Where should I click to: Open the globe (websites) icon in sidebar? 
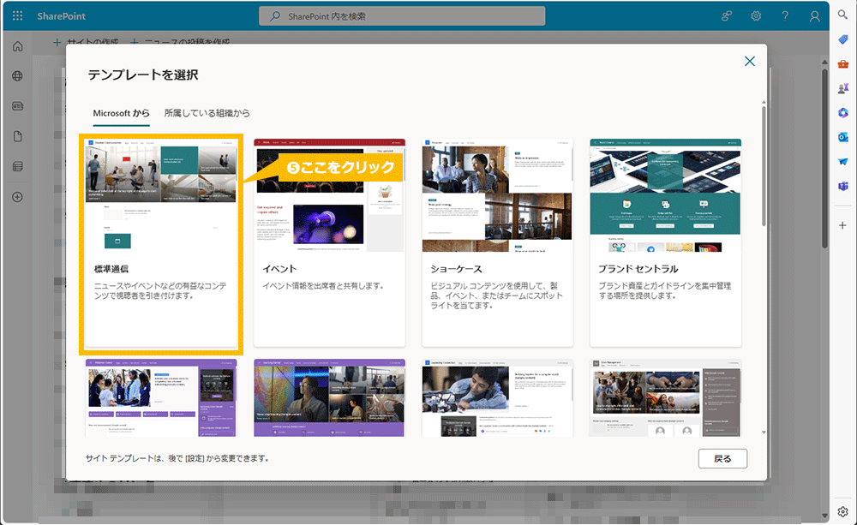pos(16,75)
